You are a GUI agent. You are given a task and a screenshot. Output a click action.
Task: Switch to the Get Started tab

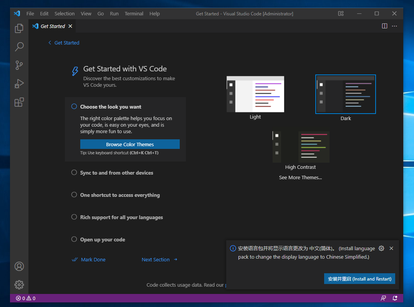click(52, 26)
